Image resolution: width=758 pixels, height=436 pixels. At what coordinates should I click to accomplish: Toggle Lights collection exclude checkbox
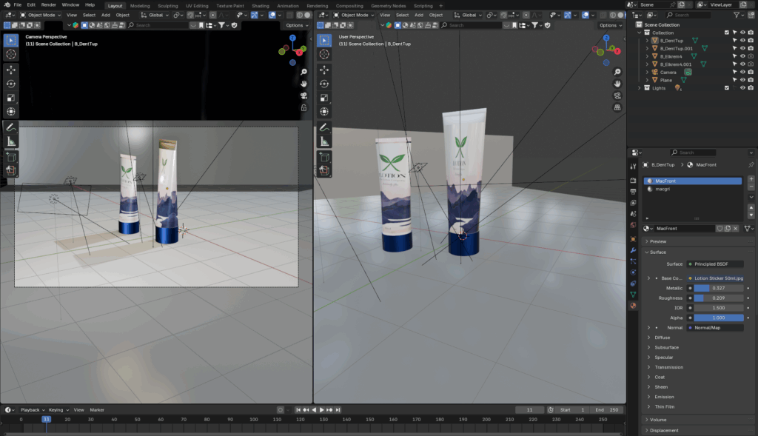727,88
